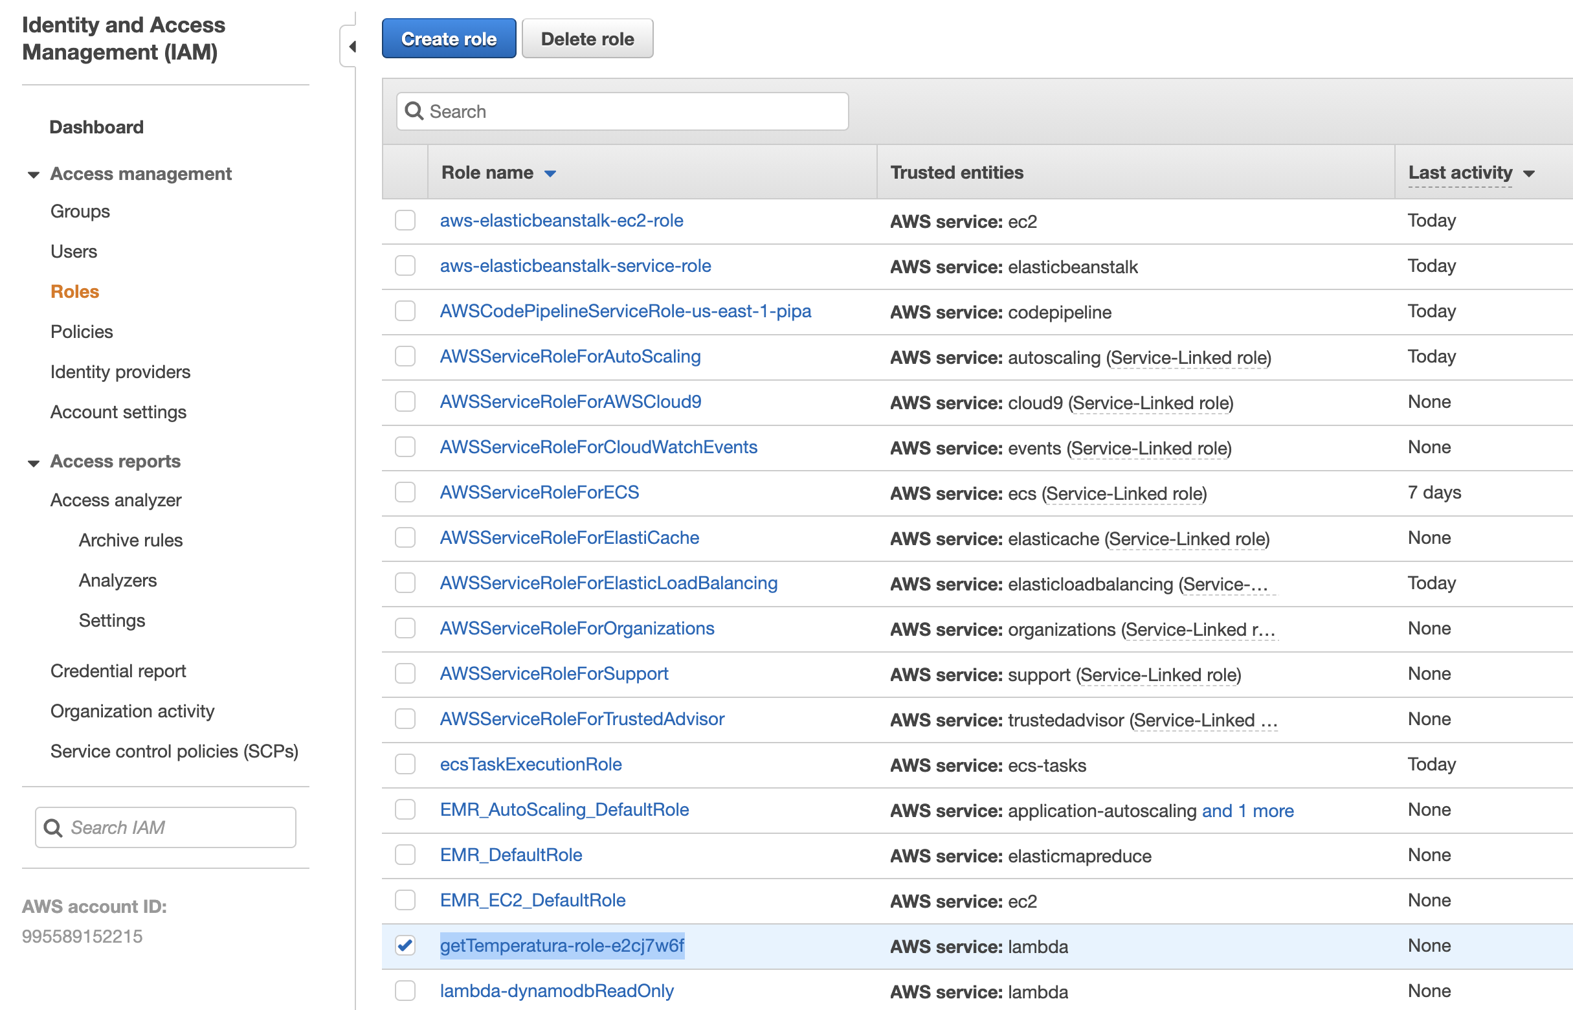1573x1010 pixels.
Task: Open the AWSServiceRoleForECS role link
Action: pos(539,493)
